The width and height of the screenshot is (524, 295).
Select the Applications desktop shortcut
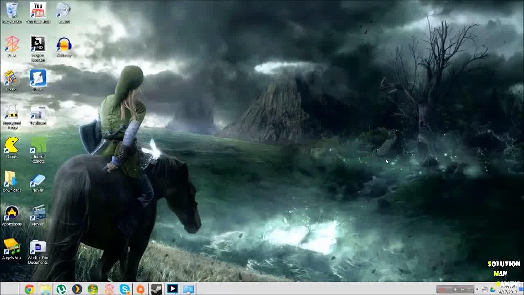click(12, 216)
